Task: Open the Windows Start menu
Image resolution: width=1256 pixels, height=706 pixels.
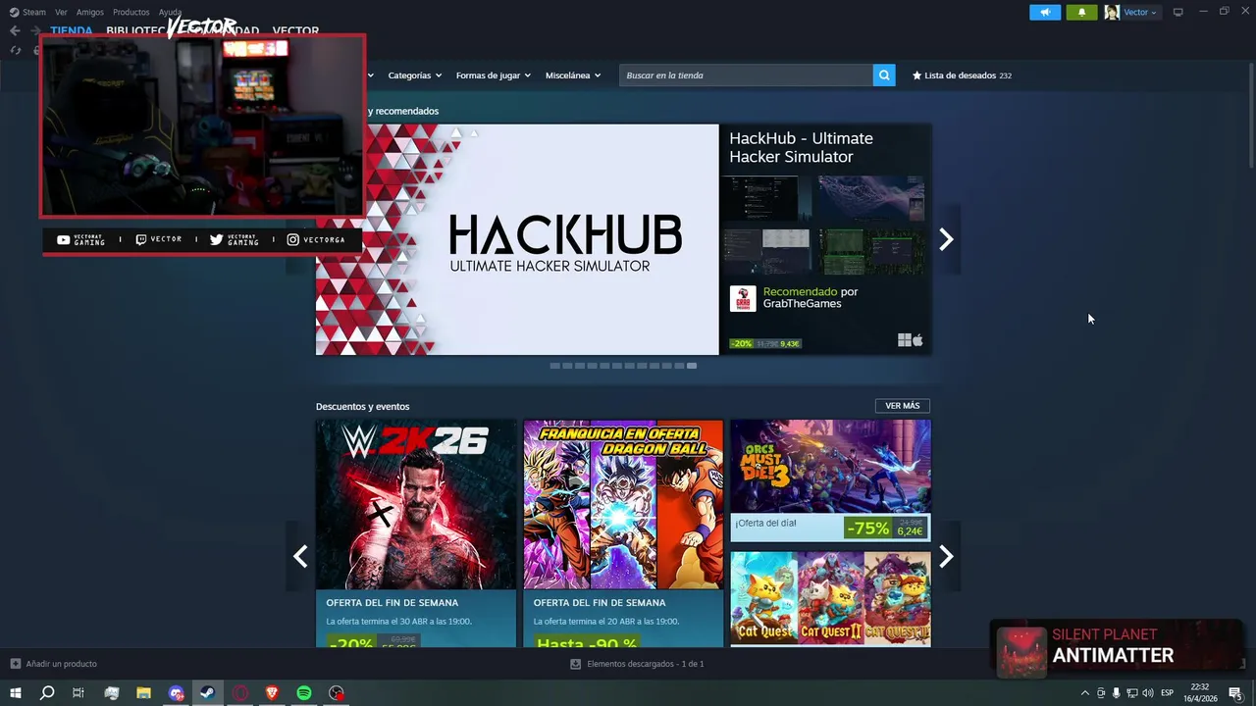Action: tap(15, 693)
